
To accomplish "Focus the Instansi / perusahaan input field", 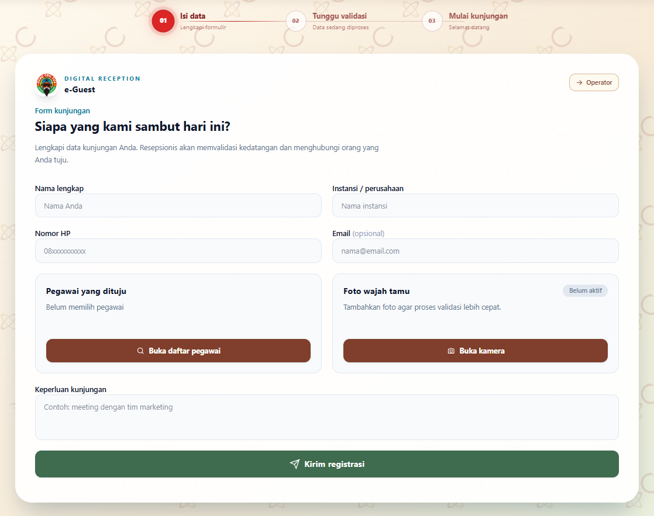I will (476, 206).
